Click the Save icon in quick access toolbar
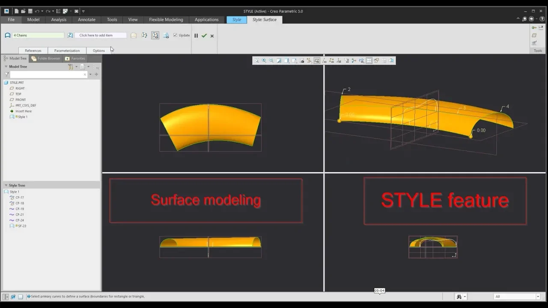Screen dimensions: 548x308 coord(30,11)
